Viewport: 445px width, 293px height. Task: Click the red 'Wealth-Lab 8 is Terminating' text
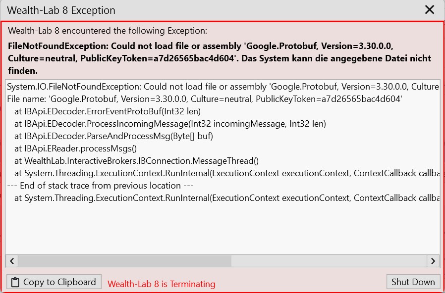[162, 284]
